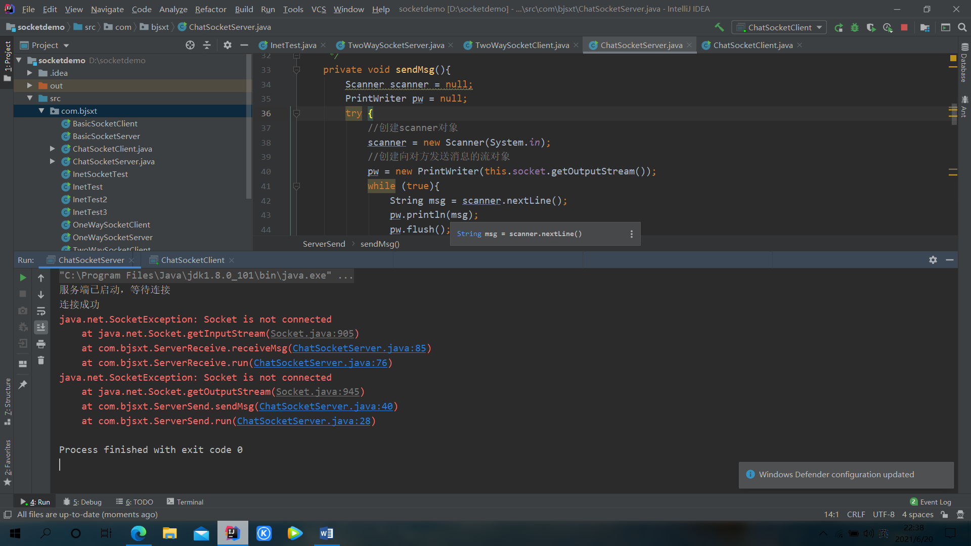Hide the Project panel with the minus icon
Screen dimensions: 971x546
coord(244,45)
